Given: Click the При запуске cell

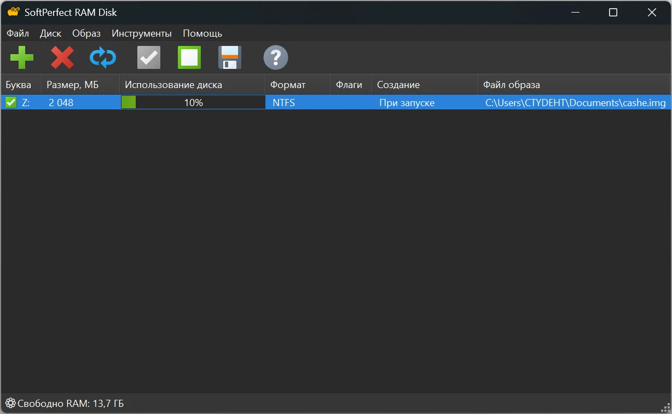Looking at the screenshot, I should tap(407, 102).
